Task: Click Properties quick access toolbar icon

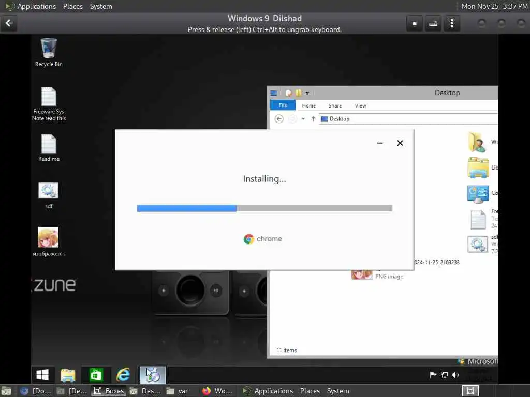Action: click(288, 93)
